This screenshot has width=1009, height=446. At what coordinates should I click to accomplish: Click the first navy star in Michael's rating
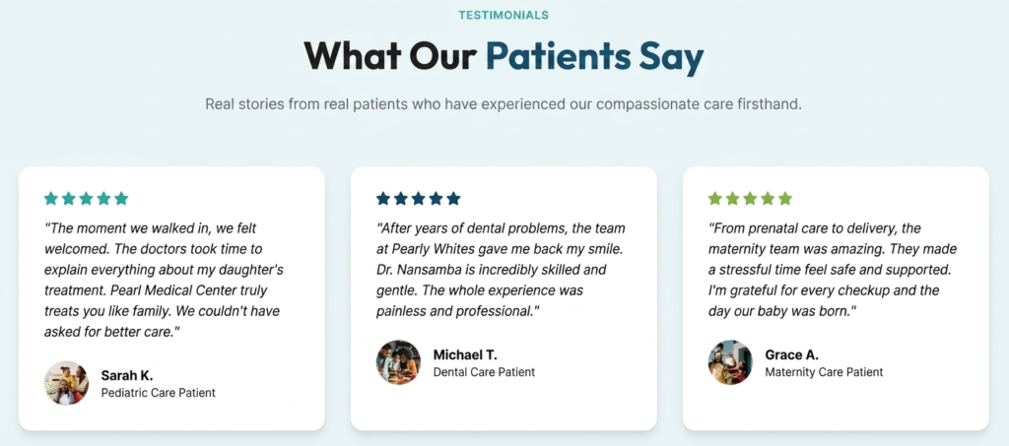pyautogui.click(x=383, y=199)
